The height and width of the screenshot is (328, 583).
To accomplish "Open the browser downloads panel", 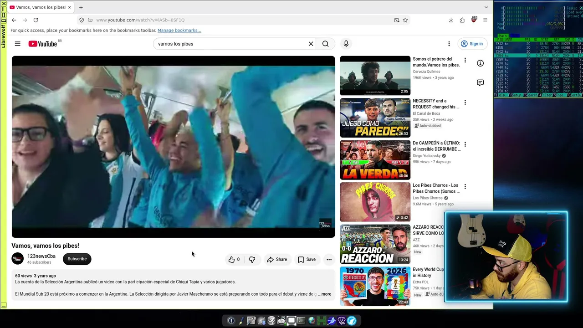I will click(x=451, y=20).
